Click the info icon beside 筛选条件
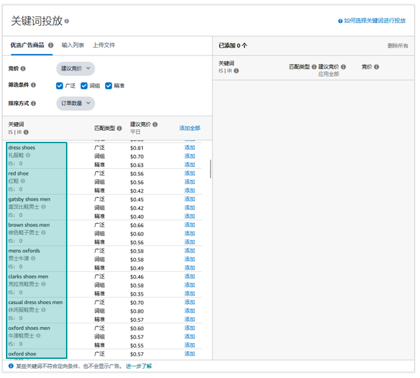Screen dimensions: 420x378 pos(33,85)
